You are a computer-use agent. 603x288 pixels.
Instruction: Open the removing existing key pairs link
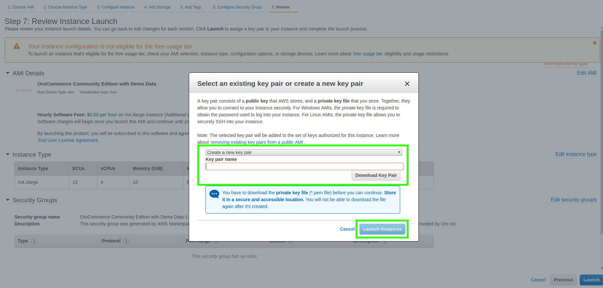pyautogui.click(x=257, y=142)
